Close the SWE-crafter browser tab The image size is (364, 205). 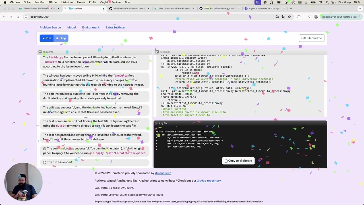pyautogui.click(x=103, y=9)
